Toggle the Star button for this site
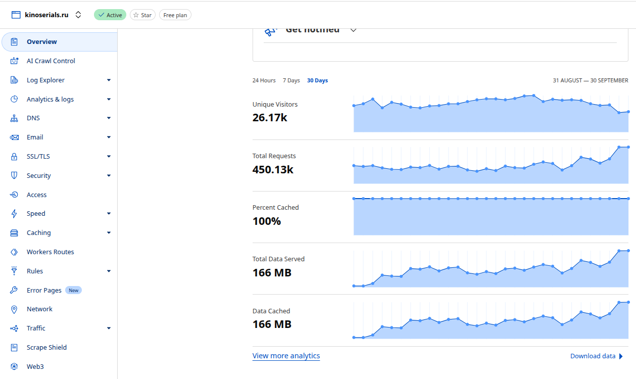The image size is (636, 379). pyautogui.click(x=142, y=15)
